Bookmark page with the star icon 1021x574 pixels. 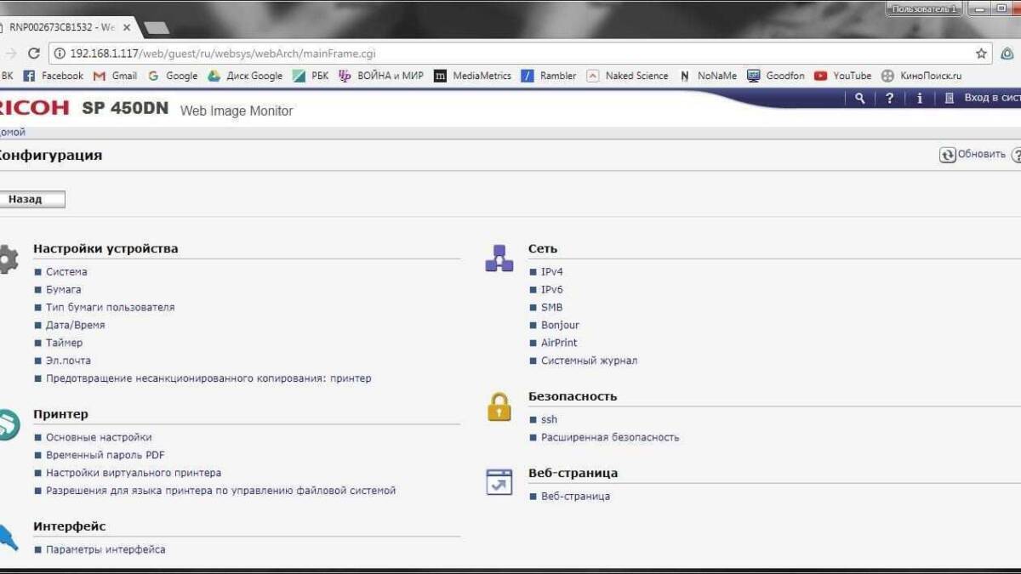981,53
